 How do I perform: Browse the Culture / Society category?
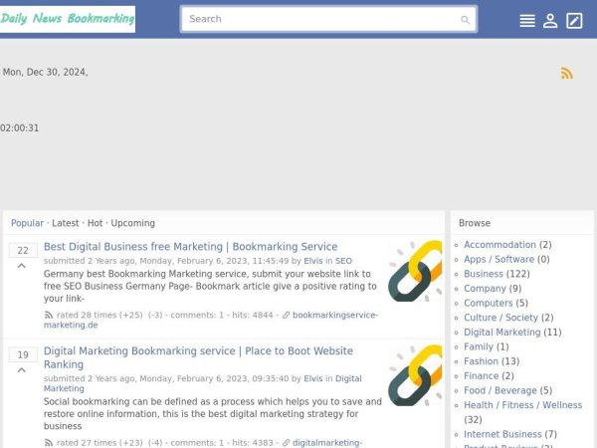pos(500,318)
